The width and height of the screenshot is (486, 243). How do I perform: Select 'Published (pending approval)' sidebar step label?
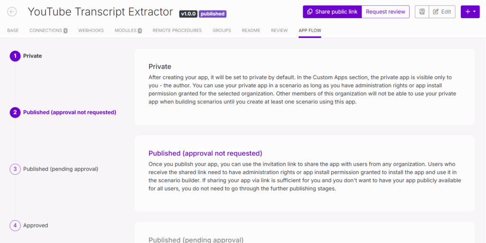[61, 169]
